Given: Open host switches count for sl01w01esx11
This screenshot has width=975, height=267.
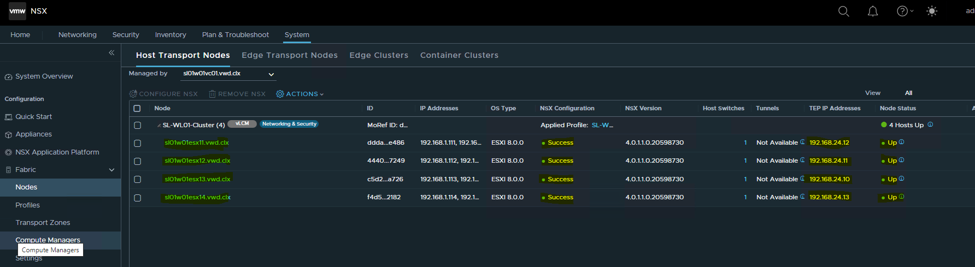Looking at the screenshot, I should 745,143.
